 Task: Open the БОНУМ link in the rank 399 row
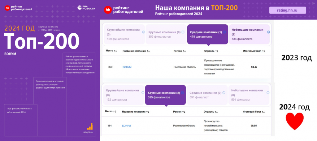point(127,67)
